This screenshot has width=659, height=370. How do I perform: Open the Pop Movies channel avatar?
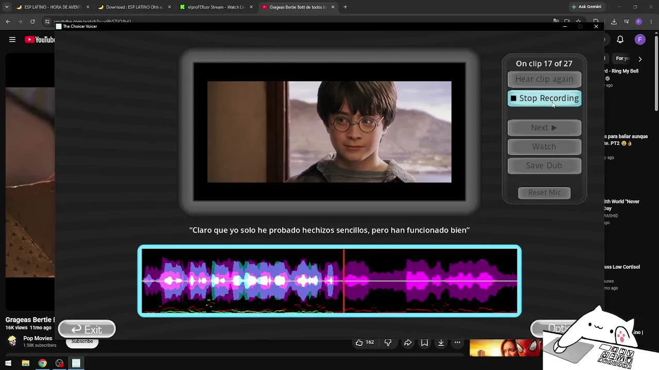point(12,341)
